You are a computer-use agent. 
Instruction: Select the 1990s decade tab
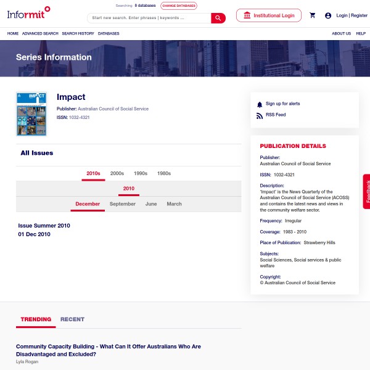pyautogui.click(x=141, y=173)
